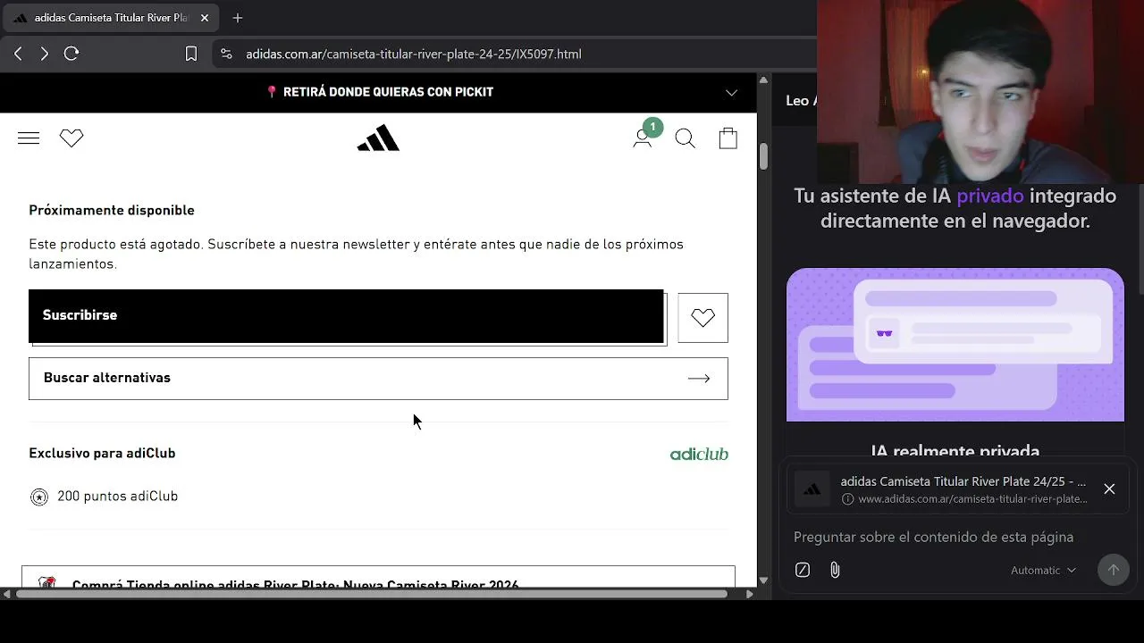Click the 'Este producto está agotado' message

[x=356, y=254]
